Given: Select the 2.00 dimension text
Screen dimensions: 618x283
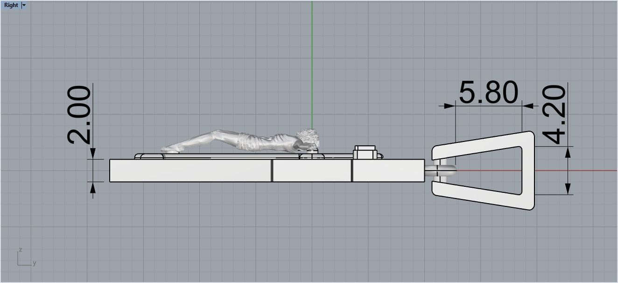Looking at the screenshot, I should (79, 114).
